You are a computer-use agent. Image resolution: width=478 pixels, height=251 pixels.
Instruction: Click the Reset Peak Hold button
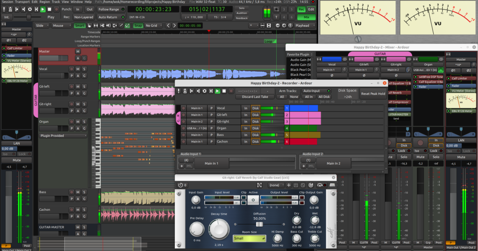(373, 94)
